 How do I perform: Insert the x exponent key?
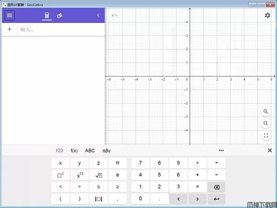click(79, 175)
